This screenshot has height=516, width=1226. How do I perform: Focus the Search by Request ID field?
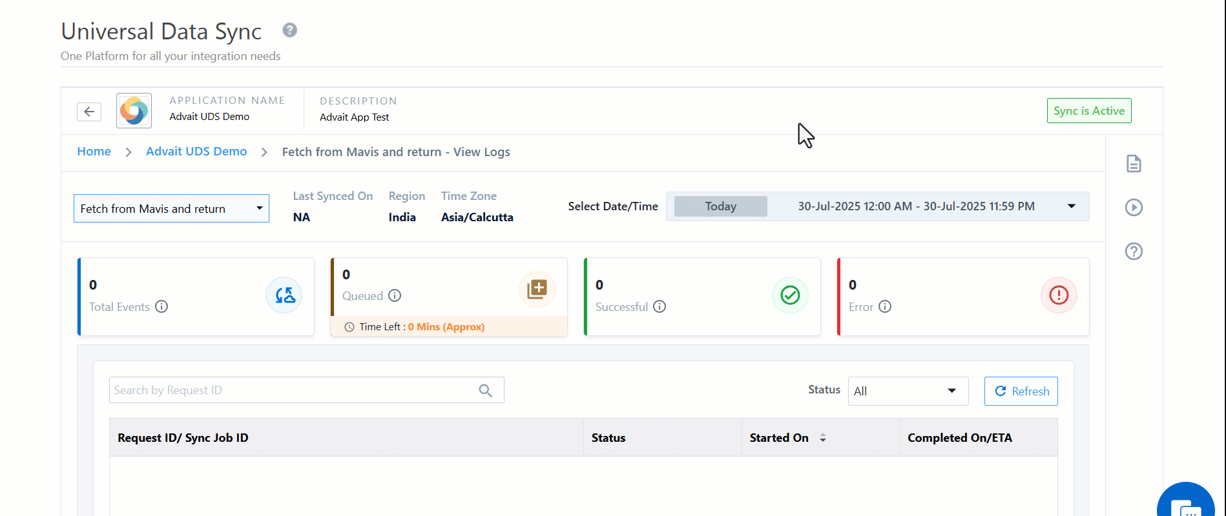pyautogui.click(x=306, y=390)
